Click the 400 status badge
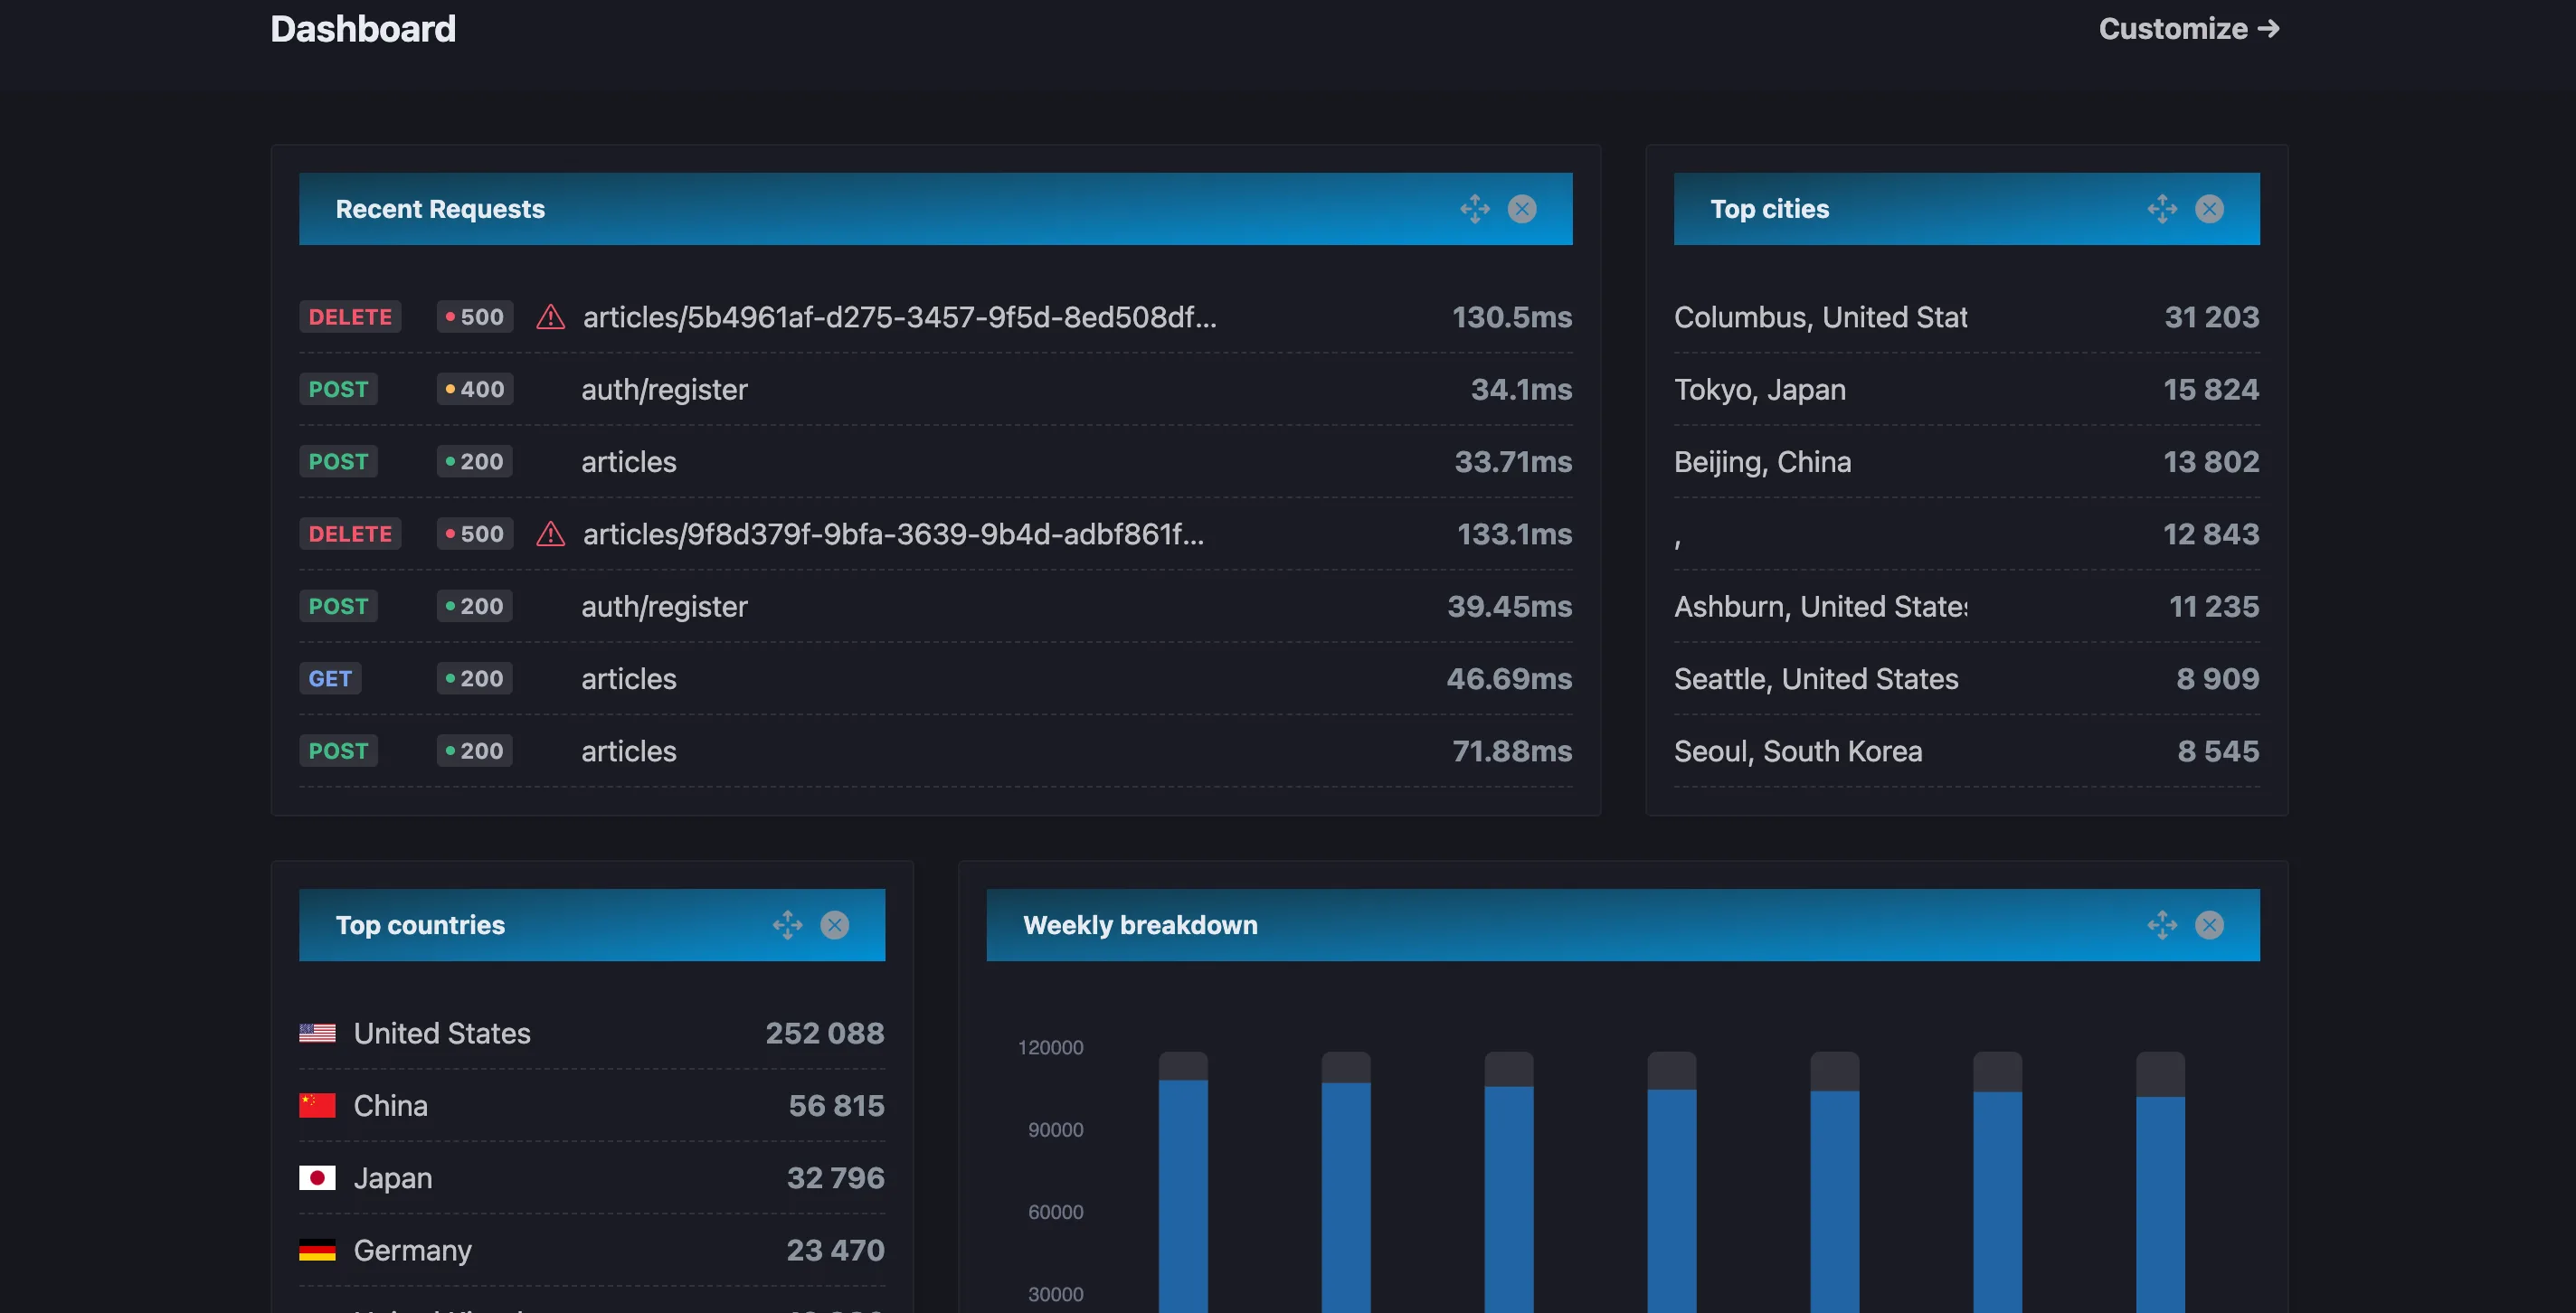Image resolution: width=2576 pixels, height=1313 pixels. (x=475, y=389)
